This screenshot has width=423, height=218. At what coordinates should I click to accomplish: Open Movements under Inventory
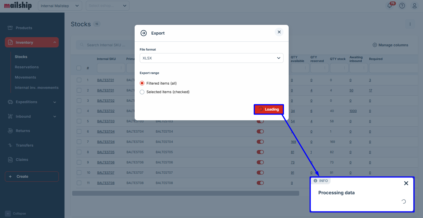[x=25, y=77]
